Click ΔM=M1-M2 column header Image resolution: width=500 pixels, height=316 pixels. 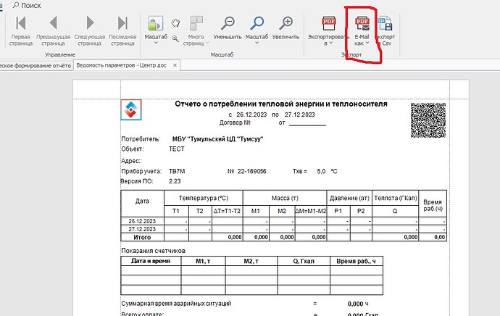click(311, 211)
